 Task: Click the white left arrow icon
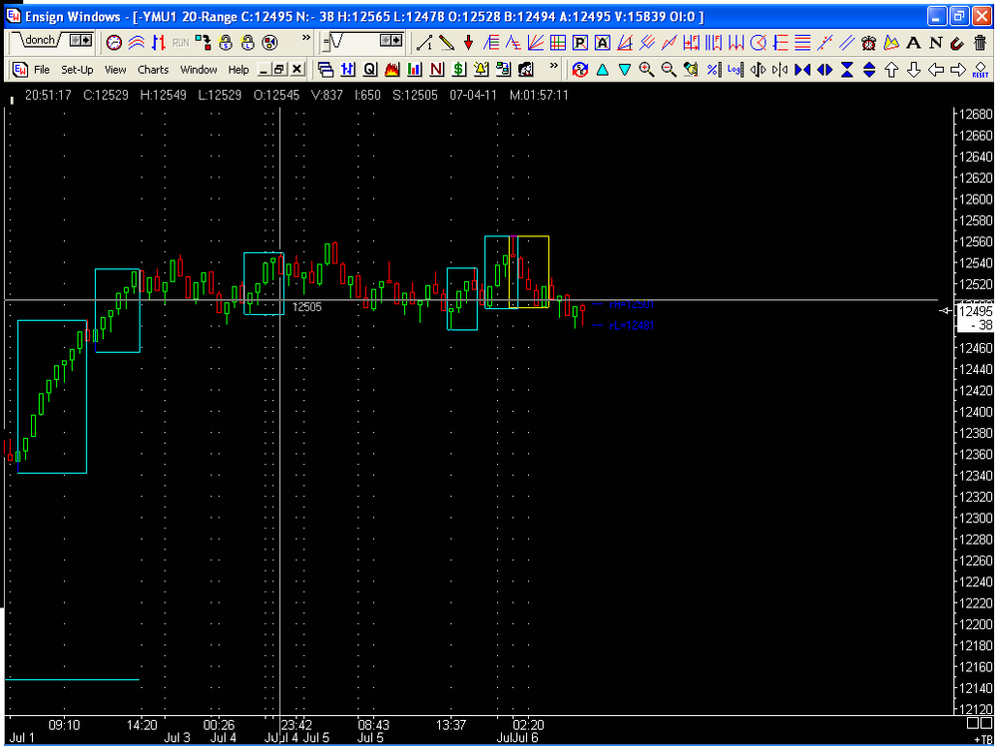(936, 70)
